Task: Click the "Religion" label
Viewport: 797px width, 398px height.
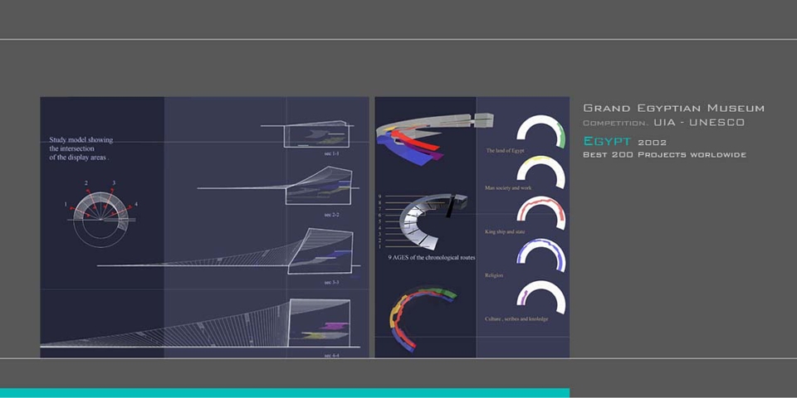Action: tap(494, 275)
